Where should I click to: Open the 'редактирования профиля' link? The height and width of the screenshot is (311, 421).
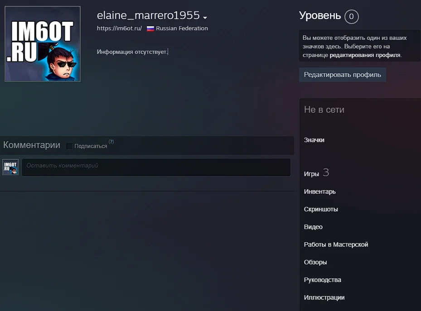pos(365,55)
